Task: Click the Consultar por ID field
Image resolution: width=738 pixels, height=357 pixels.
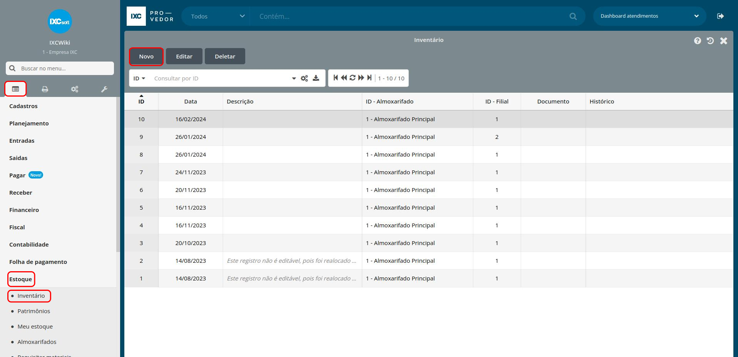Action: [x=219, y=78]
